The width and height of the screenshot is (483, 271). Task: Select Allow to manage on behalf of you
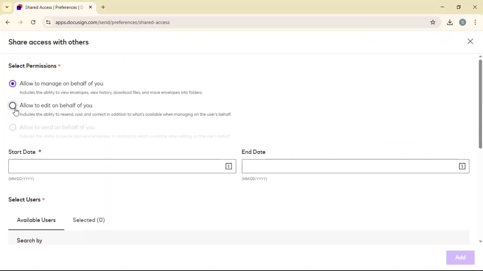click(13, 84)
